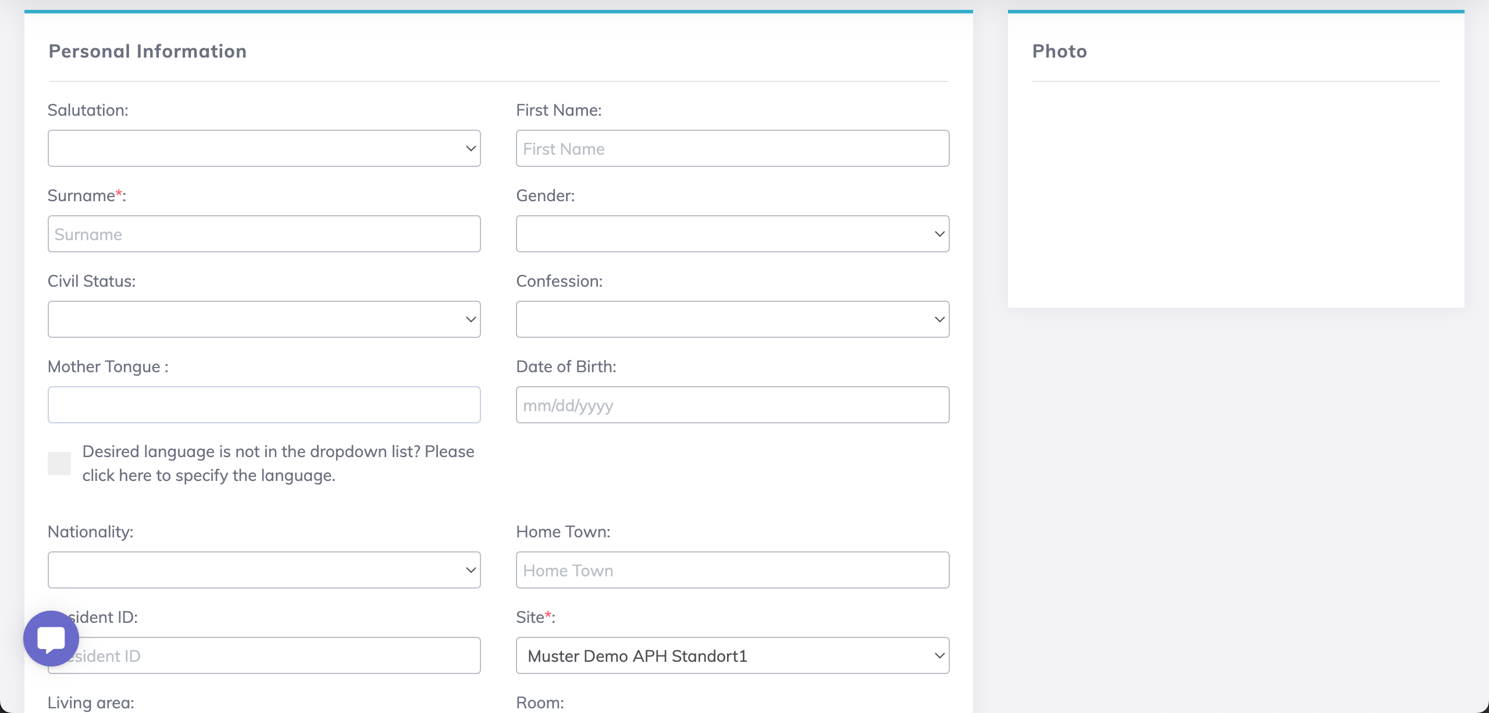Tick the desired language not listed checkbox
Screen dimensions: 1489x713
coord(59,464)
